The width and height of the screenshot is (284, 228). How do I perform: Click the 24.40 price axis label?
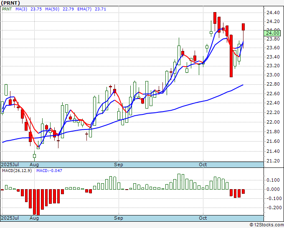coord(273,13)
